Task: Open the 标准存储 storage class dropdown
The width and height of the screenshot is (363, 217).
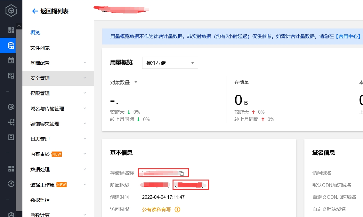Action: [x=170, y=63]
